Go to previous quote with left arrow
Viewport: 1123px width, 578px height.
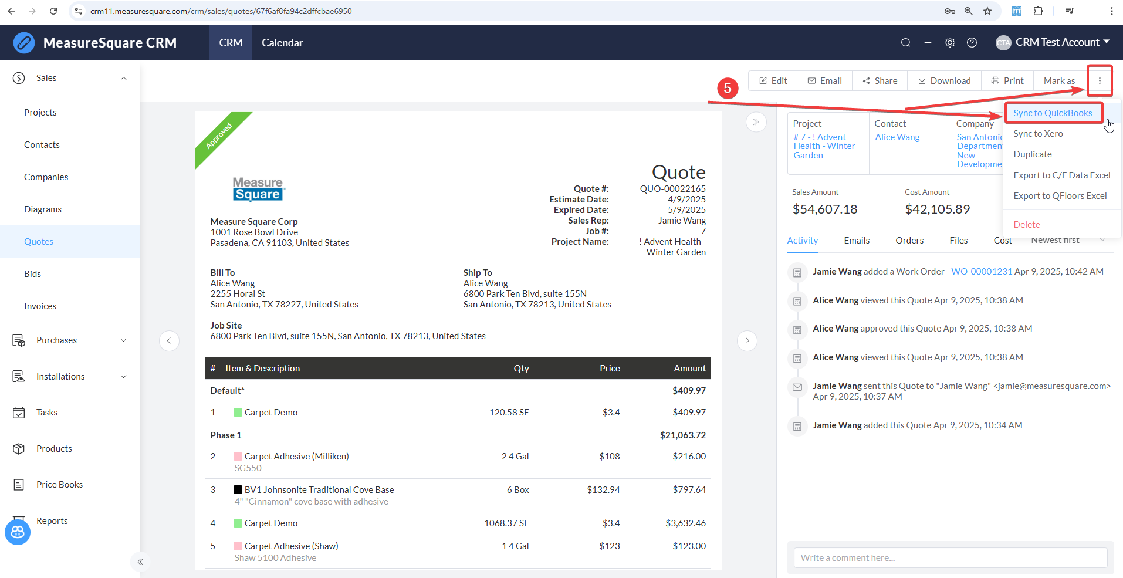point(169,340)
